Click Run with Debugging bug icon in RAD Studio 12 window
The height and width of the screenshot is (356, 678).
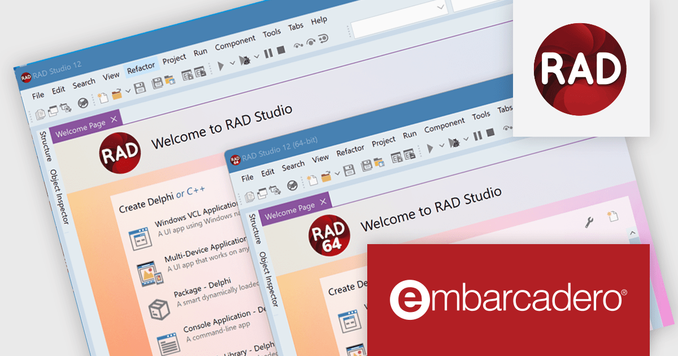tap(245, 60)
